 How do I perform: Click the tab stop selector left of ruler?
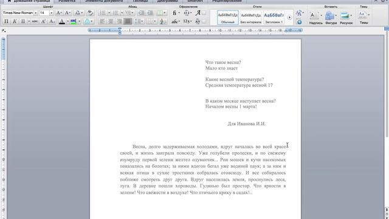click(4, 30)
